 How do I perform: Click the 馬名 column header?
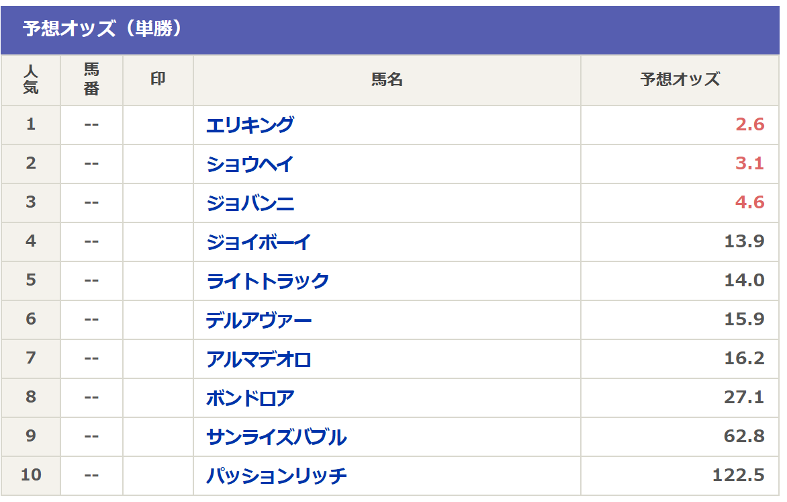387,79
